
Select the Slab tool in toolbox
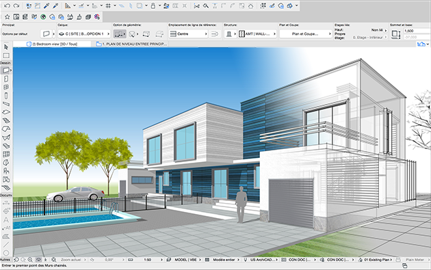coord(6,112)
